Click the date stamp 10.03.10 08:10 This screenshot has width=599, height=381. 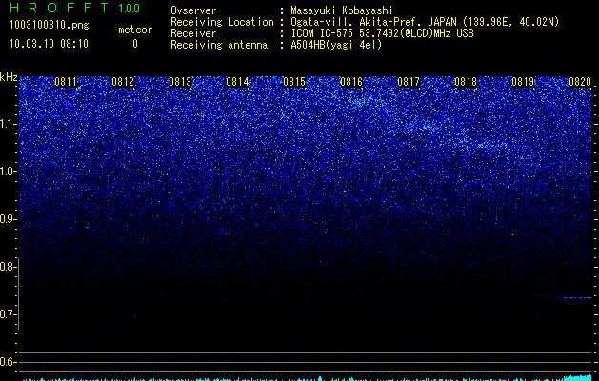tap(49, 44)
